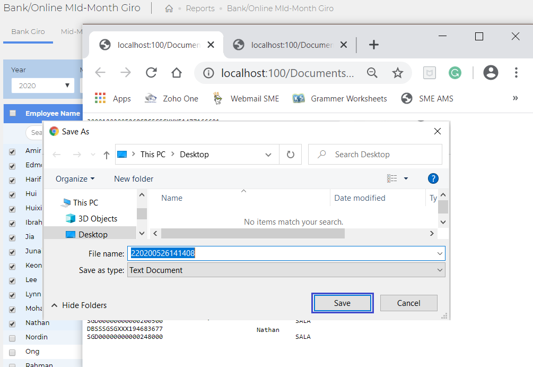Click Reports in the breadcrumb
This screenshot has height=367, width=533.
click(200, 8)
